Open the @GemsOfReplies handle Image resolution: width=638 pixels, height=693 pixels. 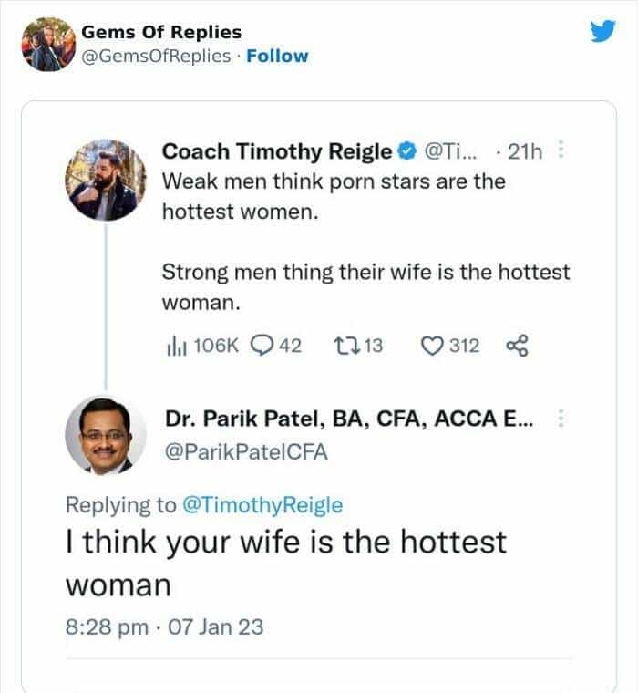[156, 56]
